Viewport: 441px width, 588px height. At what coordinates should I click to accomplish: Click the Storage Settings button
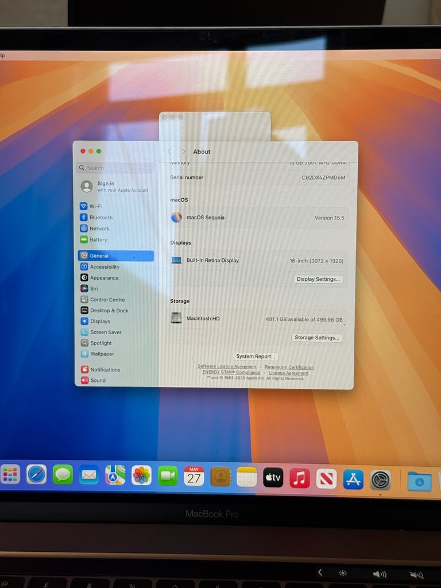tap(316, 338)
